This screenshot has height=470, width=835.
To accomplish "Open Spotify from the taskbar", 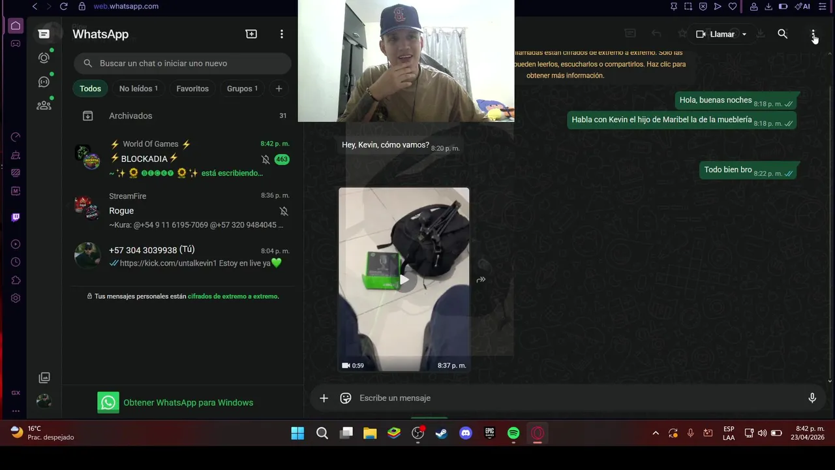I will pyautogui.click(x=513, y=433).
